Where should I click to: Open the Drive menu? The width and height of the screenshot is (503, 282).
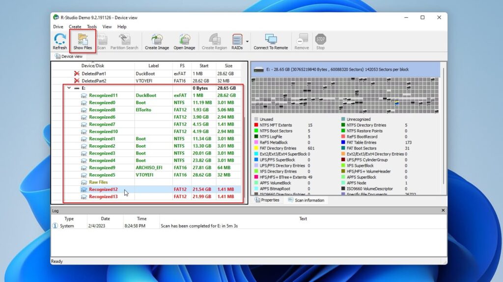pos(58,26)
